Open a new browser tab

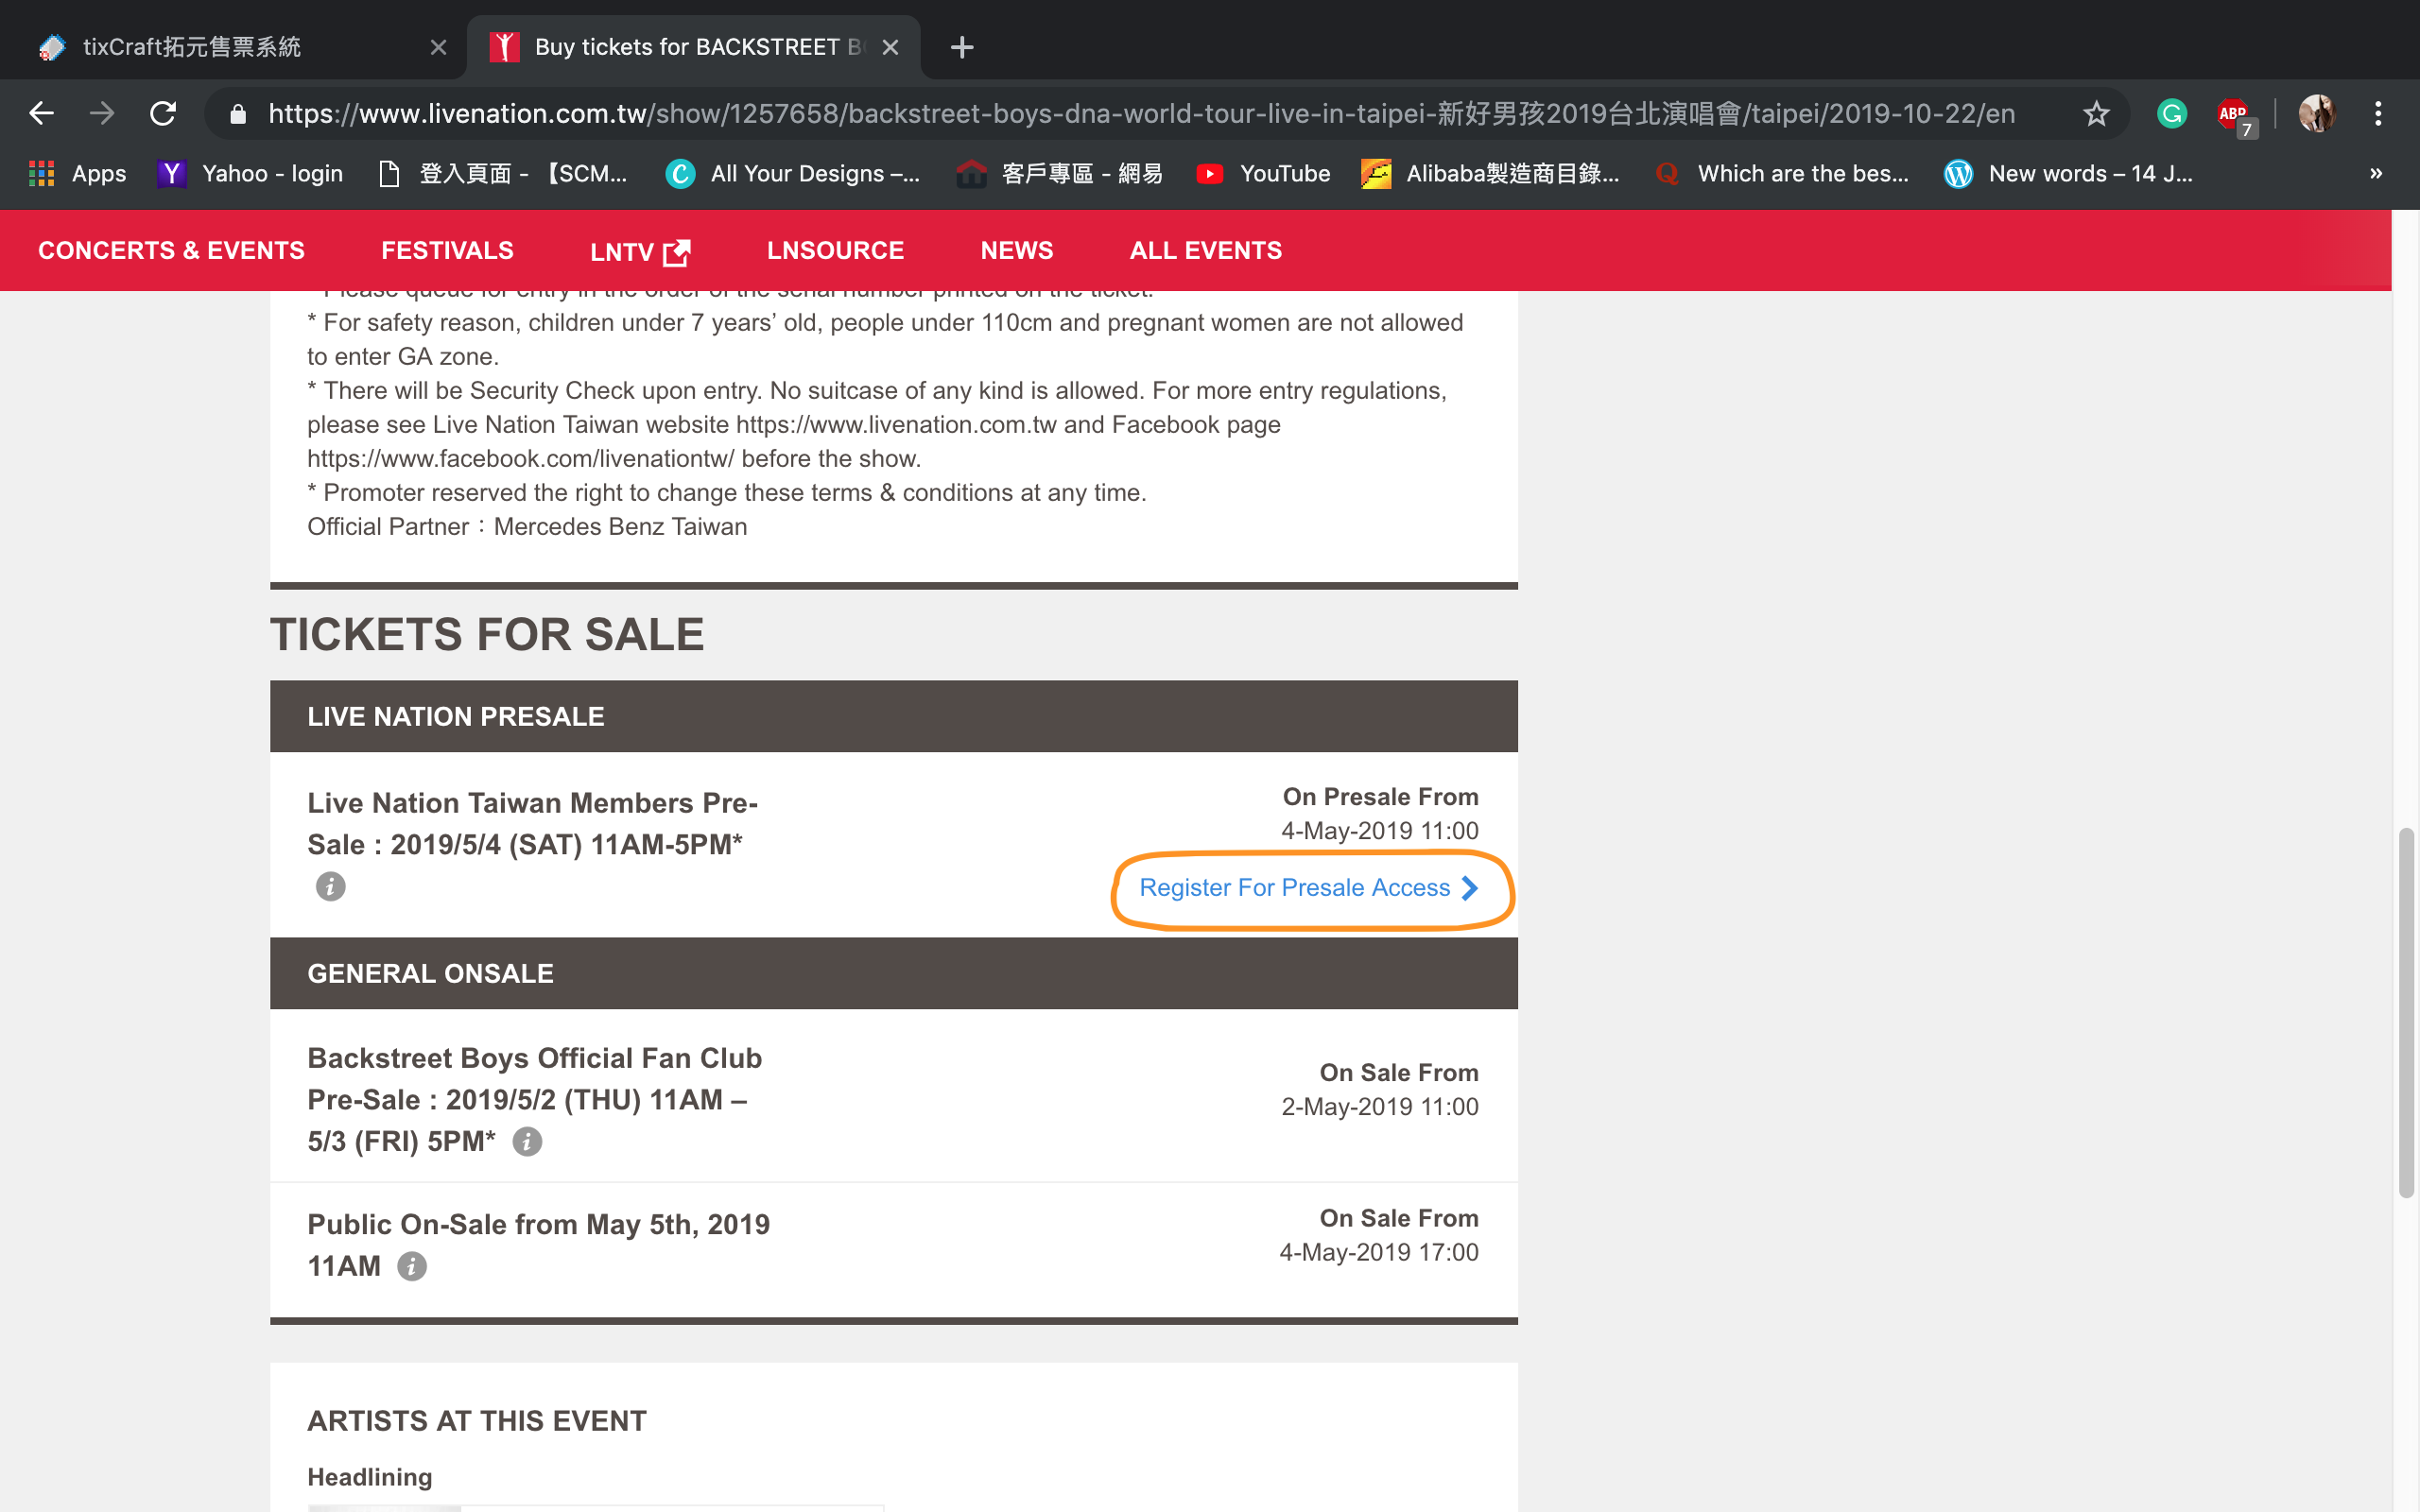point(961,47)
